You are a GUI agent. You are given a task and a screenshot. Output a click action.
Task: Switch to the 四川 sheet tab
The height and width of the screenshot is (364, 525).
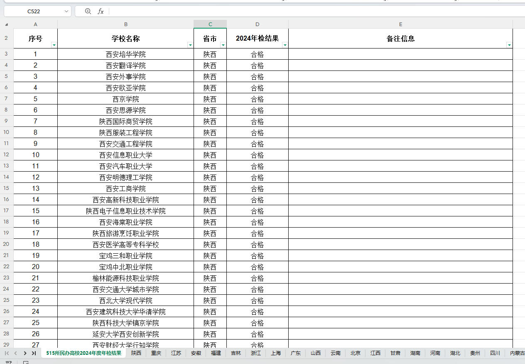(495, 353)
